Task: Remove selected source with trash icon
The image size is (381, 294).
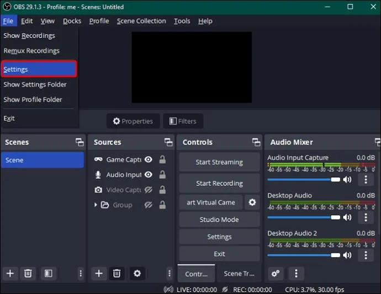Action: click(x=117, y=274)
